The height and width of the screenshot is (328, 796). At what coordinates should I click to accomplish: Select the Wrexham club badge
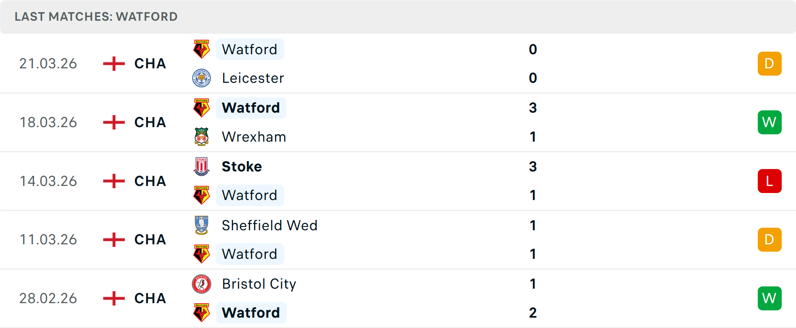(x=201, y=137)
